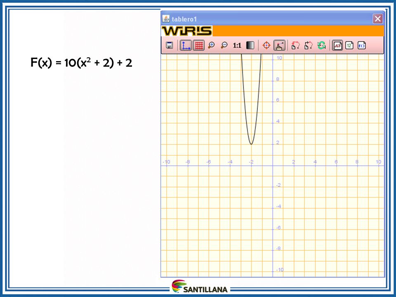The image size is (396, 297).
Task: Zoom in with the plus magnifier
Action: click(x=211, y=45)
